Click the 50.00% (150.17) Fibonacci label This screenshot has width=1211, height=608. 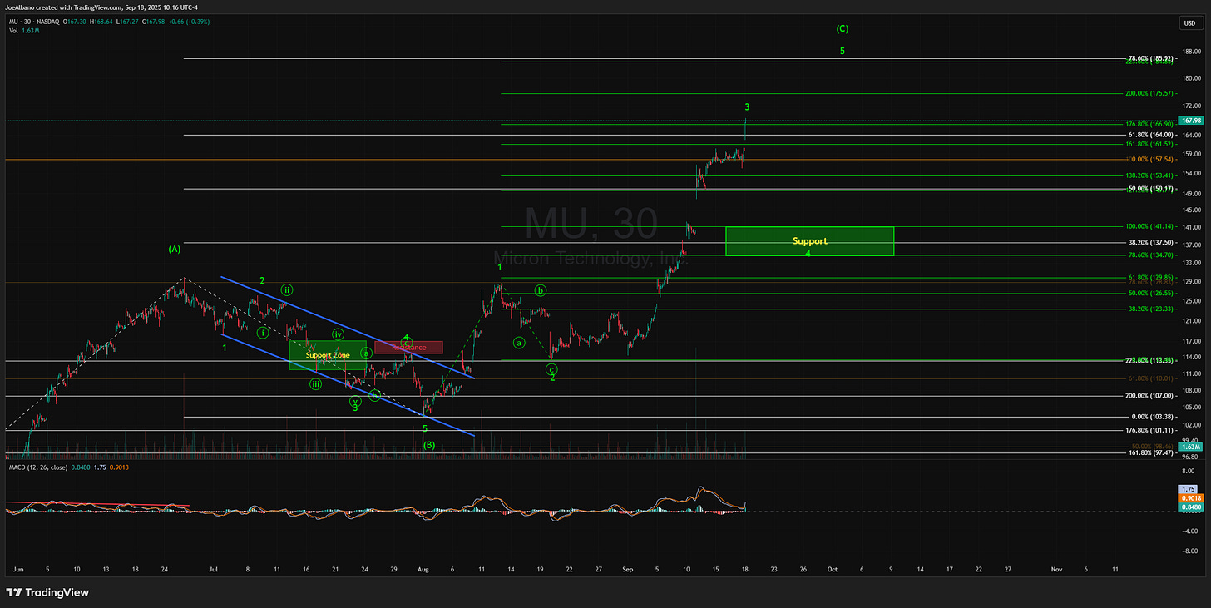point(1150,189)
